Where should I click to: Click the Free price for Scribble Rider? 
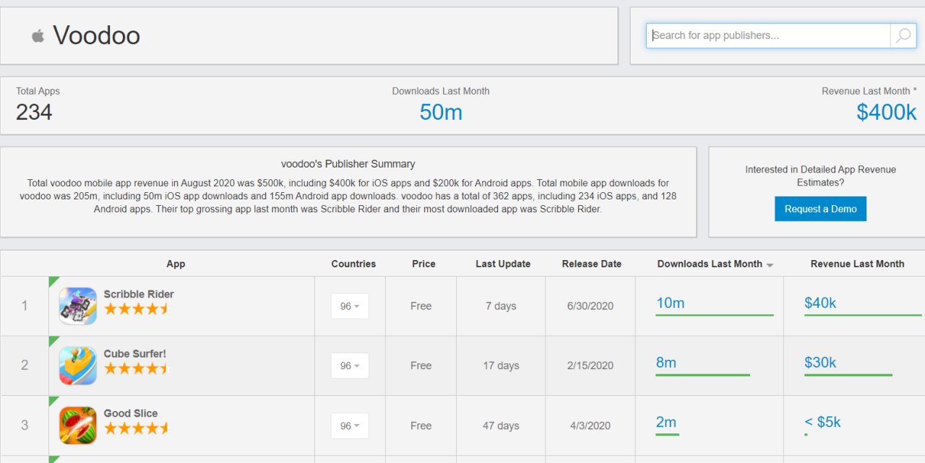click(x=421, y=306)
